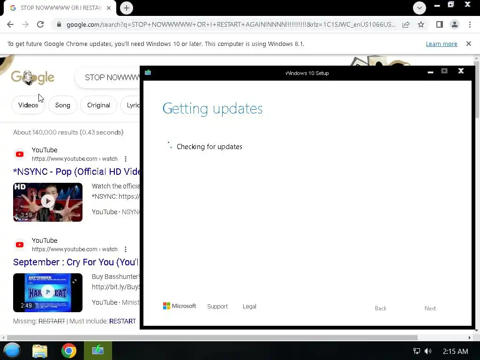The width and height of the screenshot is (480, 360).
Task: Click YouTube favicon of September result
Action: [x=20, y=245]
